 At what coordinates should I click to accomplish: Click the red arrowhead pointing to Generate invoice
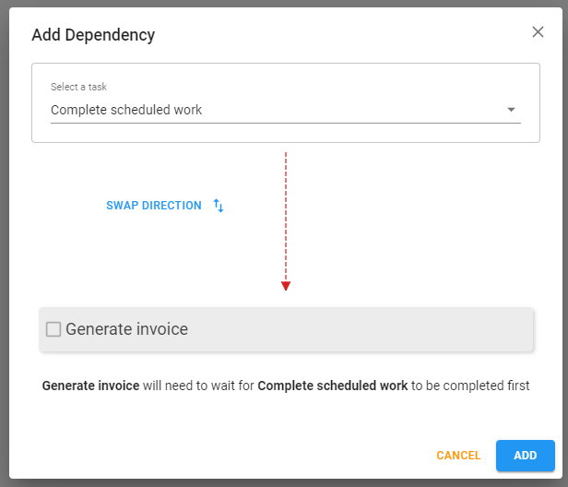point(286,286)
